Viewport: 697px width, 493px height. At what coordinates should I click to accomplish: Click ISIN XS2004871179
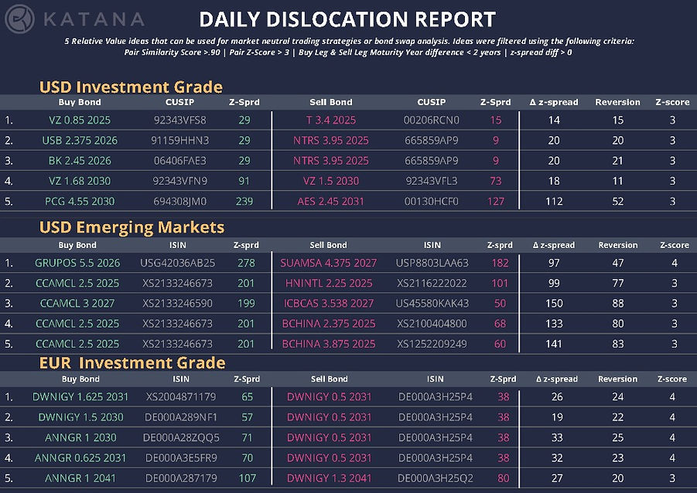[x=181, y=396]
